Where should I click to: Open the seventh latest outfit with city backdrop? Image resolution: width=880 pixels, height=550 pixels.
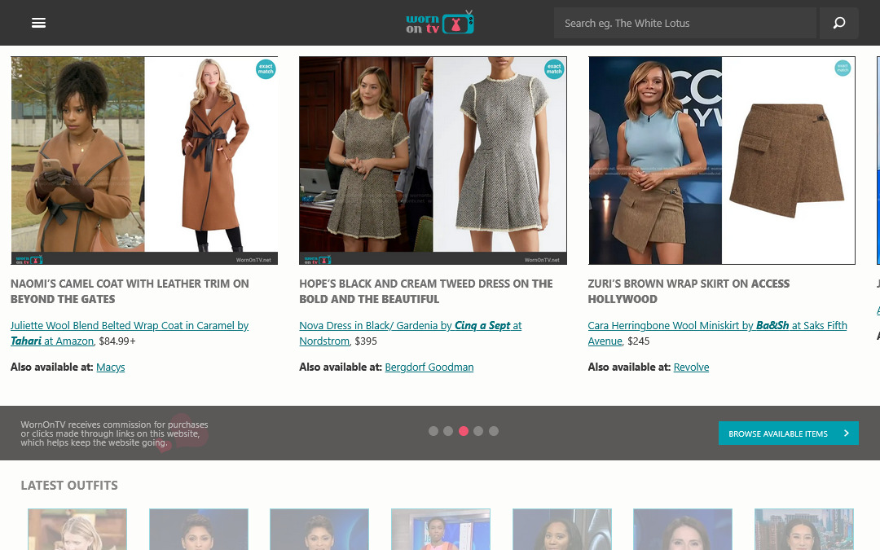803,530
